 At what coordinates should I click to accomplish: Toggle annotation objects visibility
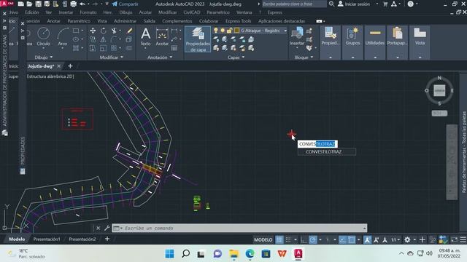click(x=367, y=239)
